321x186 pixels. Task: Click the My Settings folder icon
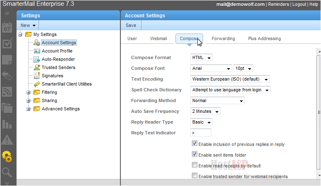point(29,34)
